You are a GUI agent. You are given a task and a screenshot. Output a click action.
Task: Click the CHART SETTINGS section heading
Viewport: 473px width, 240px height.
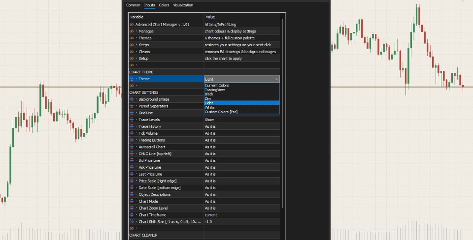(x=143, y=92)
